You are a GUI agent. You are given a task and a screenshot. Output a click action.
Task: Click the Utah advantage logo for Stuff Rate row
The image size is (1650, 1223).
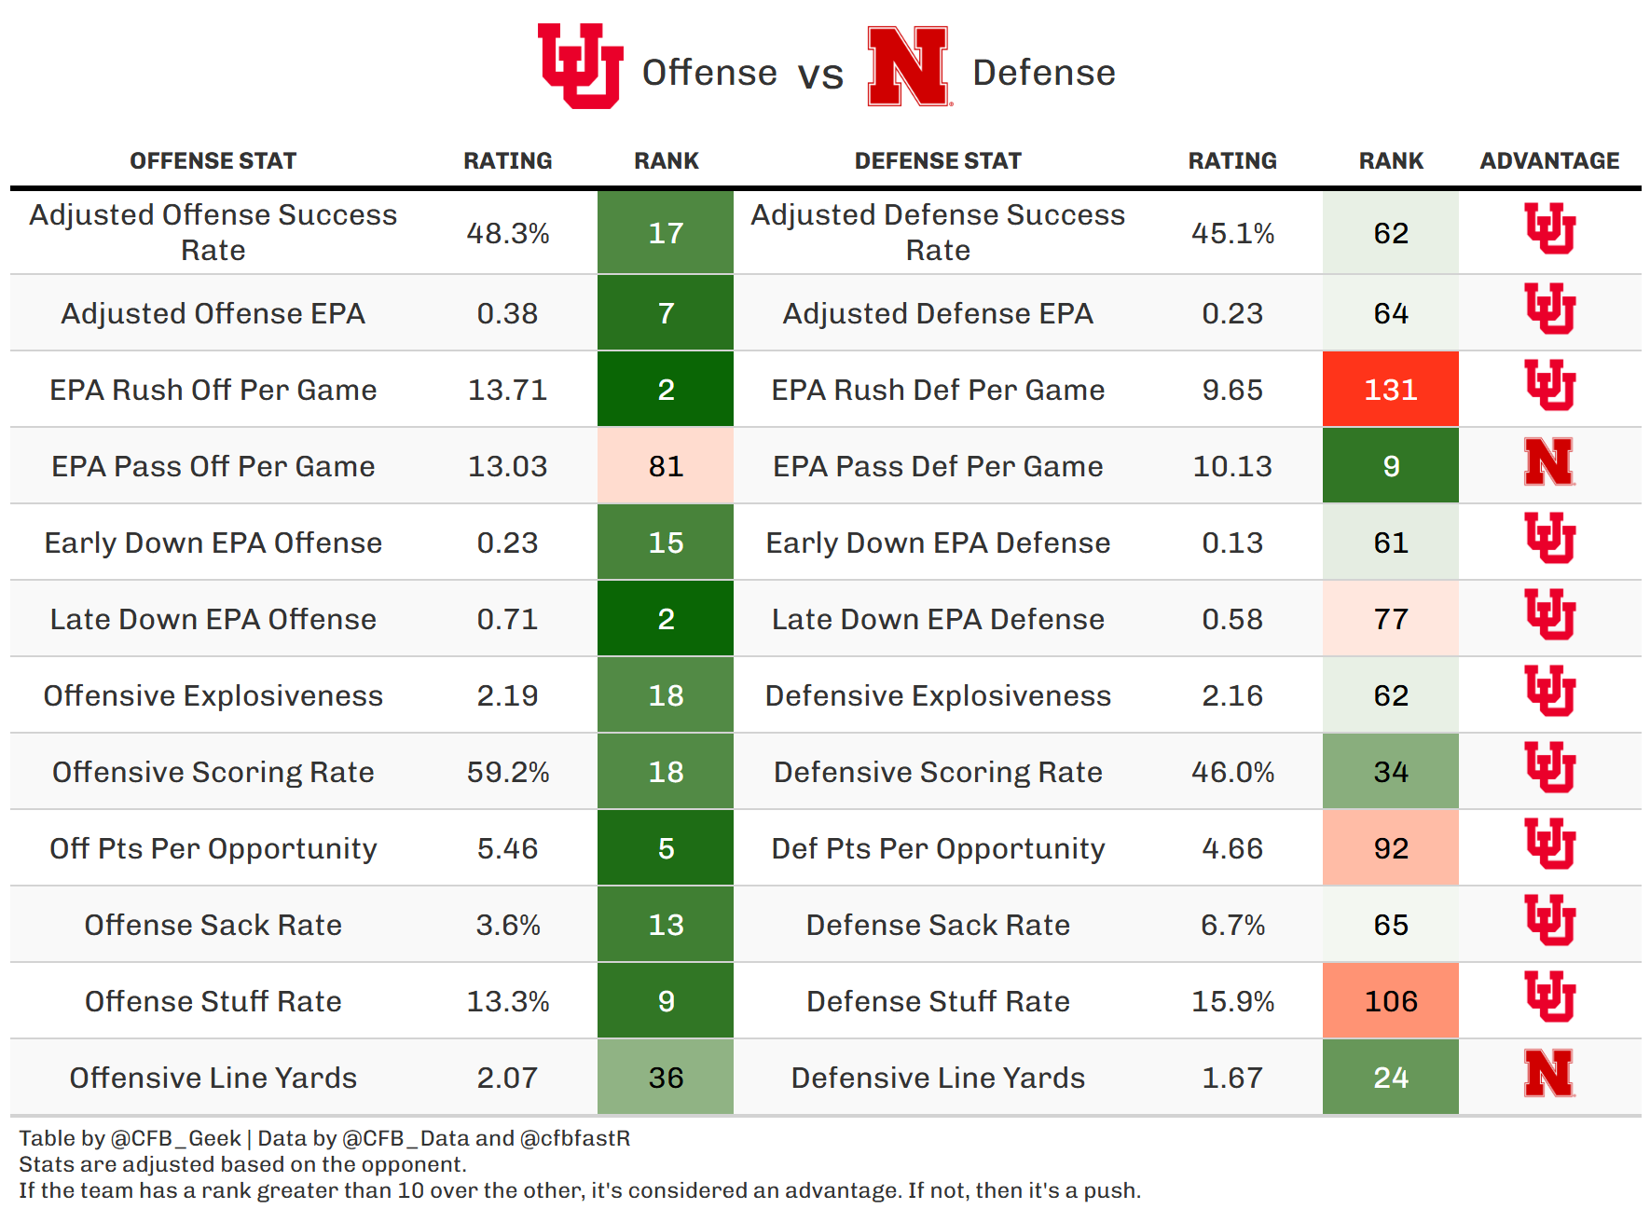pos(1549,996)
